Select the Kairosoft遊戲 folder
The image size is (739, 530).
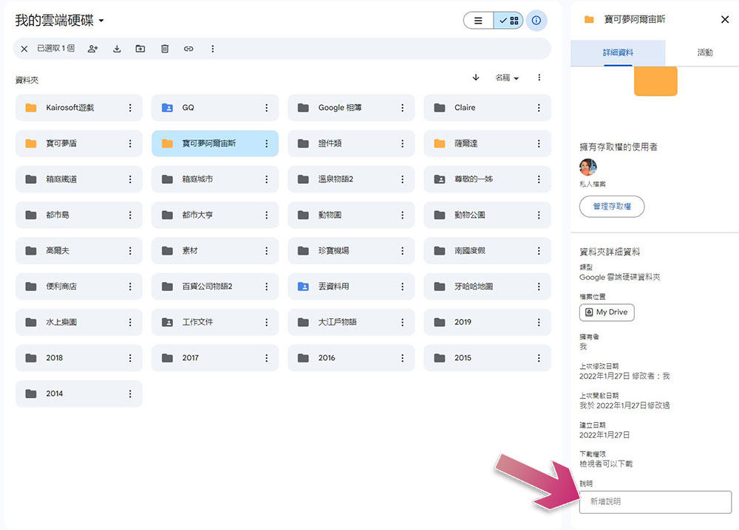pos(79,108)
